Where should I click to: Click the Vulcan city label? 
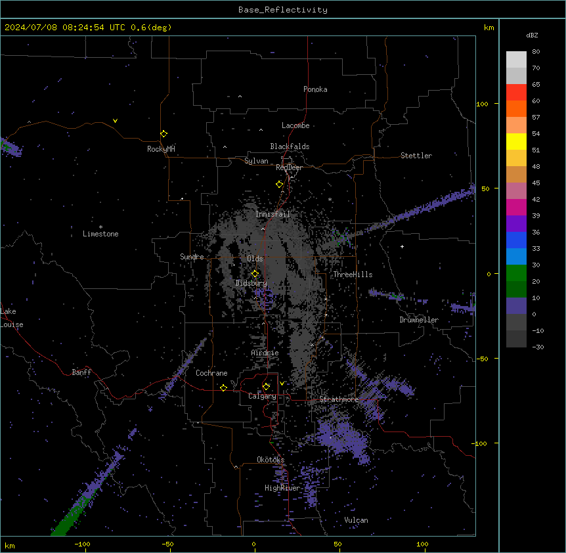356,520
